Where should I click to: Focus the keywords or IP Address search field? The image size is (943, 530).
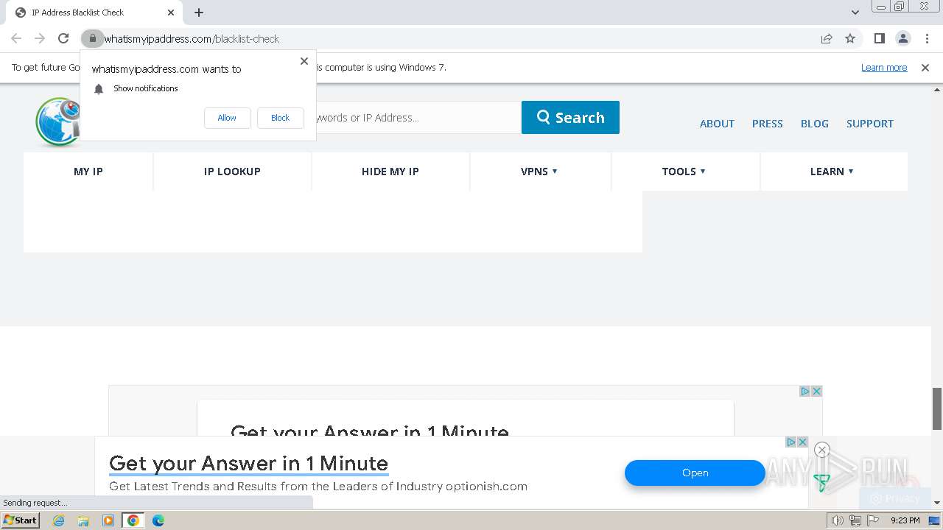tap(418, 118)
